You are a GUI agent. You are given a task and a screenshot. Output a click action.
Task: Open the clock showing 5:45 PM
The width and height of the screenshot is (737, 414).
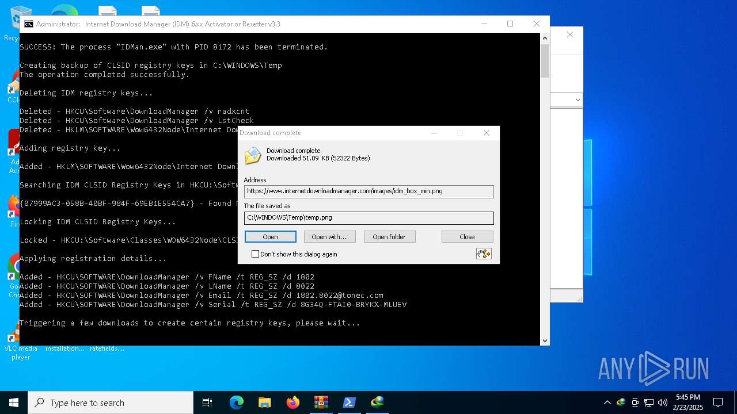pos(689,402)
